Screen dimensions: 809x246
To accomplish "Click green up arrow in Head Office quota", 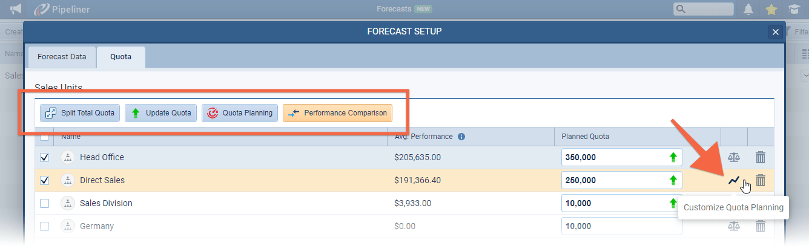I will click(x=673, y=157).
